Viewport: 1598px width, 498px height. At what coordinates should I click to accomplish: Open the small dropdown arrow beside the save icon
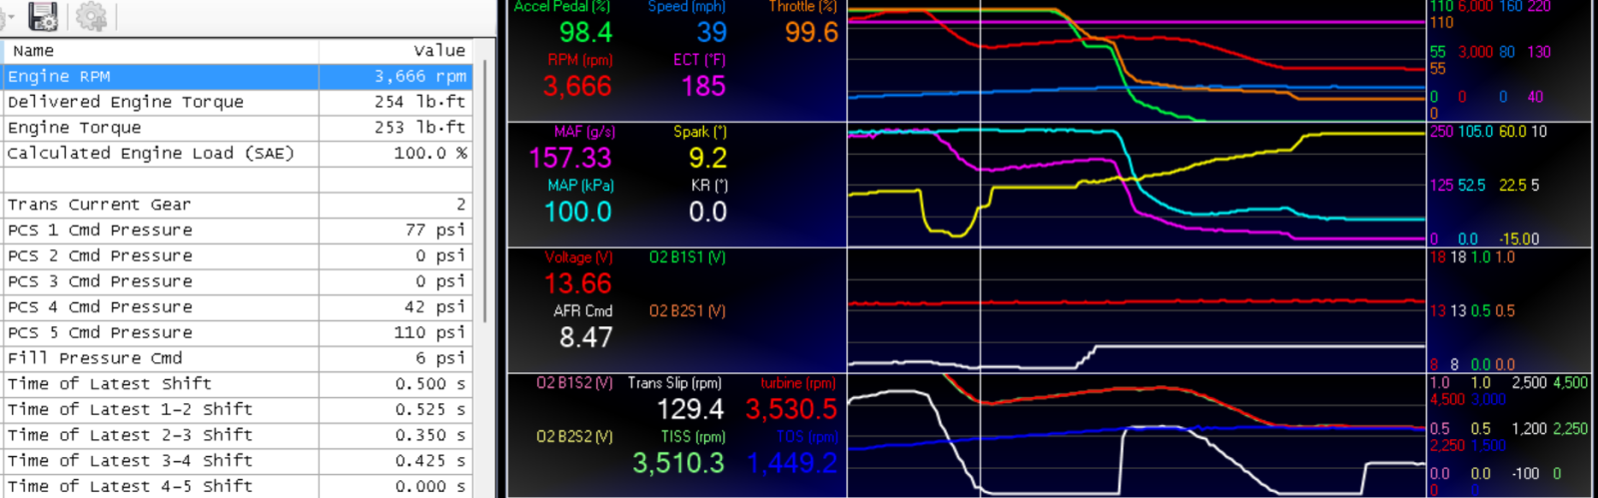pos(11,17)
